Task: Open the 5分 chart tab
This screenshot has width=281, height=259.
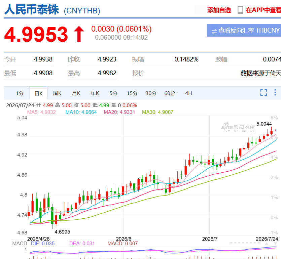Action: point(113,93)
